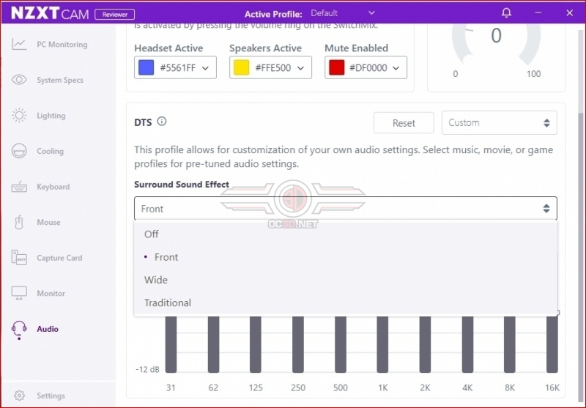The image size is (586, 408).
Task: Click the 2K equalizer bar
Action: (425, 344)
